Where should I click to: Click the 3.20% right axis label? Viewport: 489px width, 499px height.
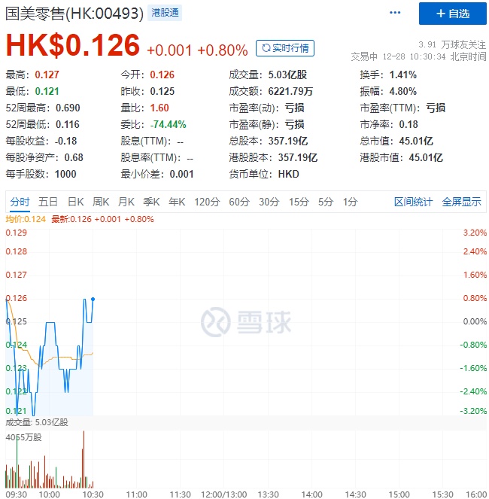(475, 233)
